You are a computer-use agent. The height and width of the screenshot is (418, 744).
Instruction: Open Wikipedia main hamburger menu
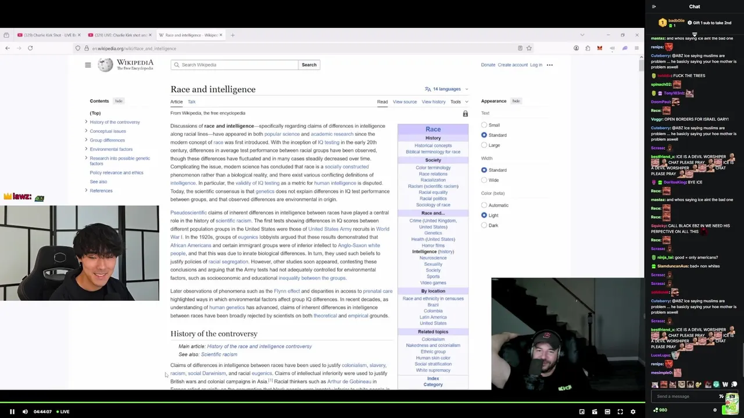[88, 65]
